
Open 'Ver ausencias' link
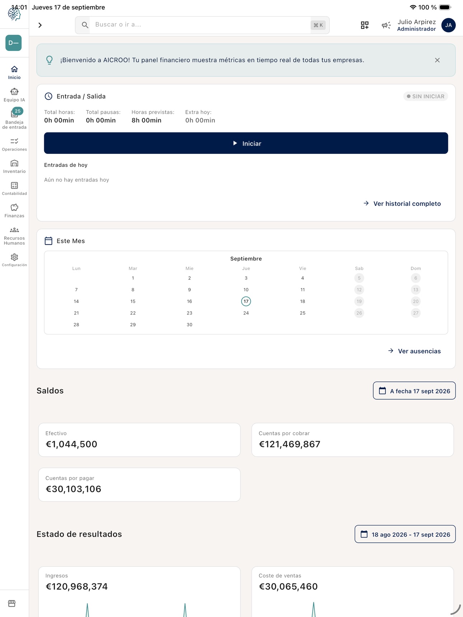[x=414, y=351]
